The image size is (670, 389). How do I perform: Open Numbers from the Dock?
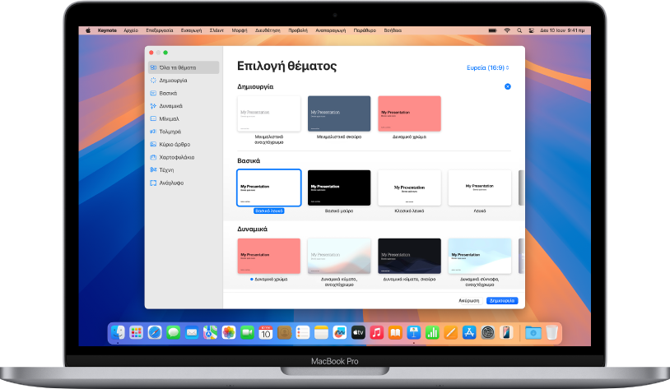[x=432, y=332]
